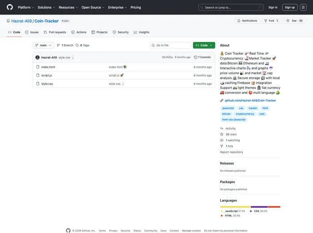
Task: Switch to the Pull requests tab
Action: 55,32
